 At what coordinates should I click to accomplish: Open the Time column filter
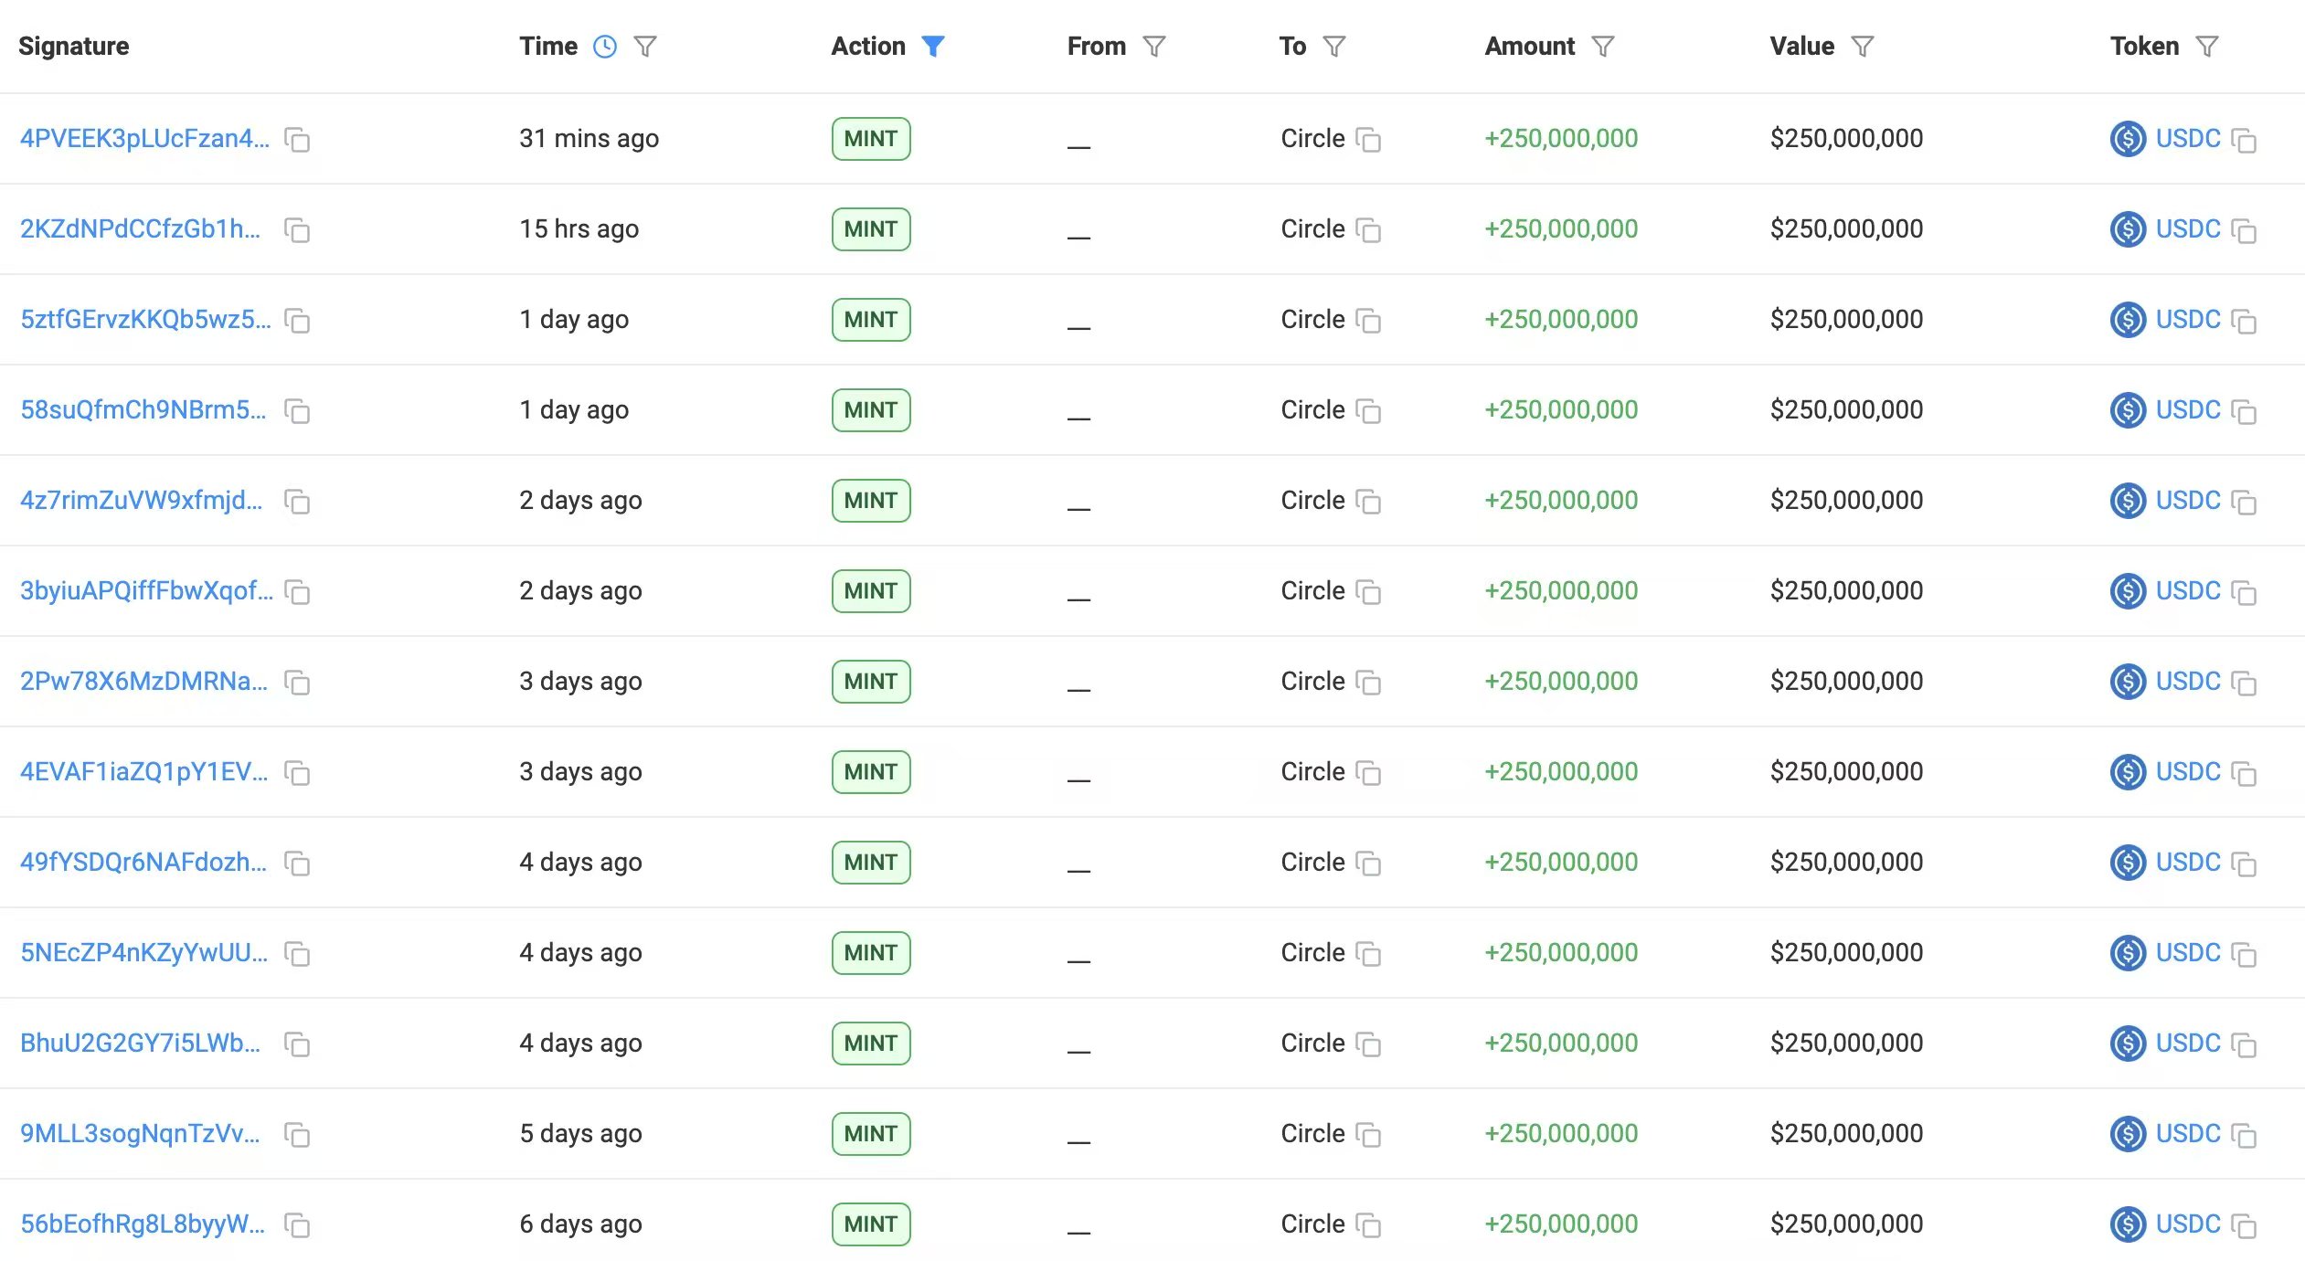click(645, 47)
